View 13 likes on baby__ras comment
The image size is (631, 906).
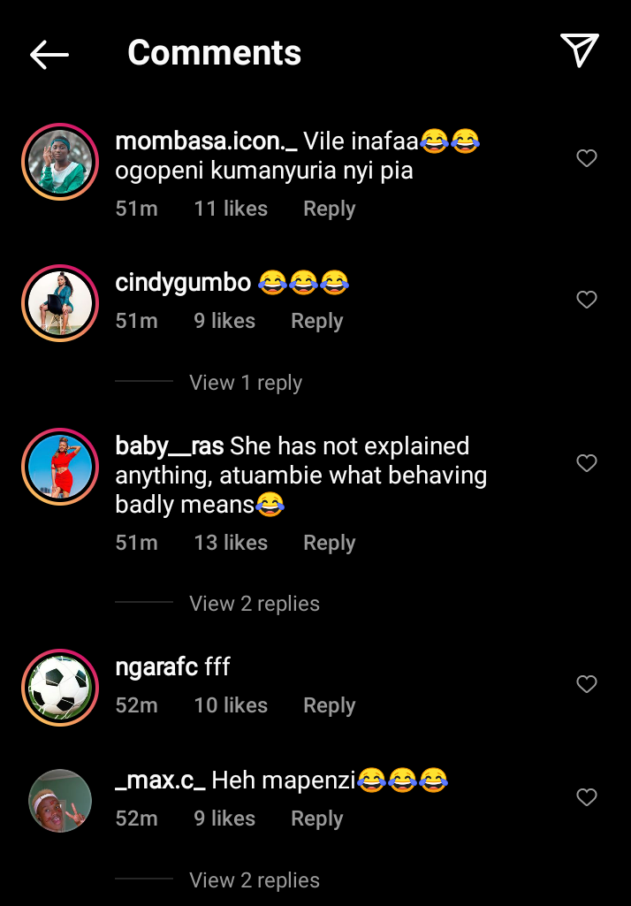pos(231,543)
